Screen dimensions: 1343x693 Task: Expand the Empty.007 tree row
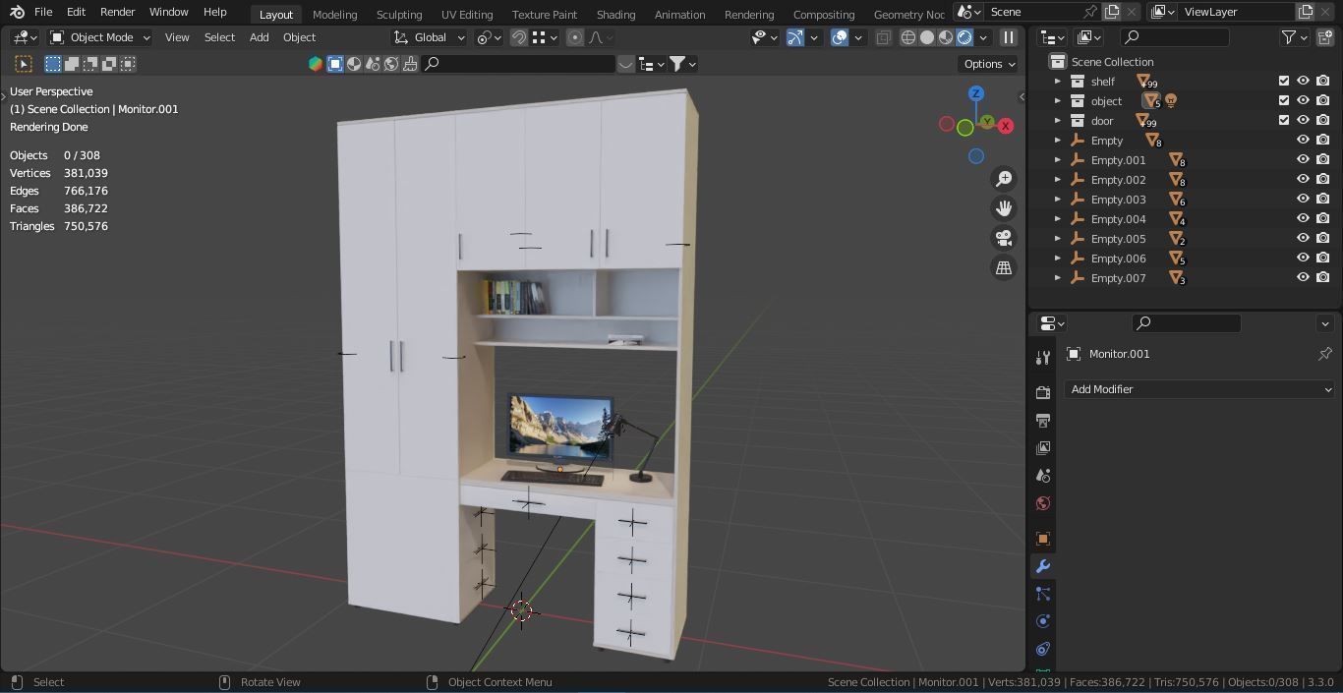point(1058,277)
